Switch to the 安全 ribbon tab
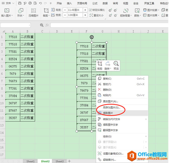169x163 pixels. tap(136, 3)
